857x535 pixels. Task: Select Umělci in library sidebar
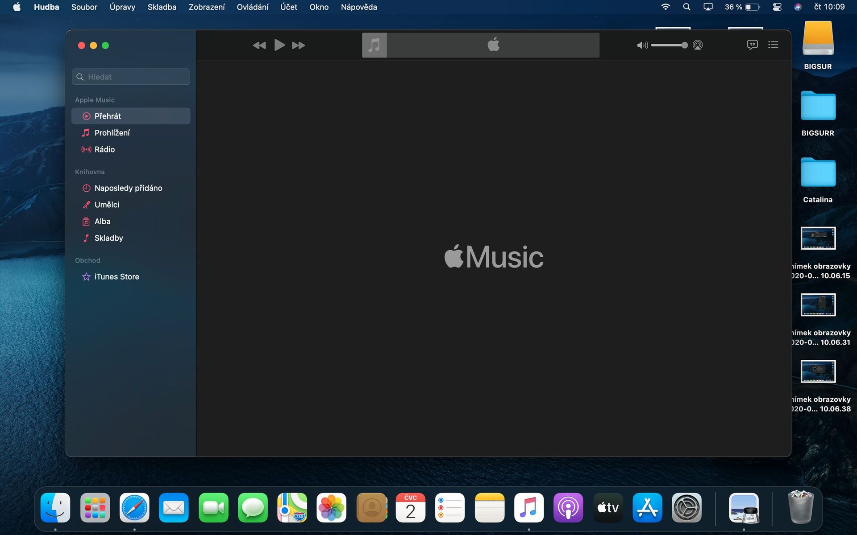tap(107, 205)
